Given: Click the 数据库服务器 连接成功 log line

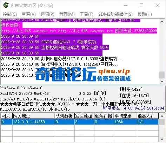Looking at the screenshot, I should [62, 59].
